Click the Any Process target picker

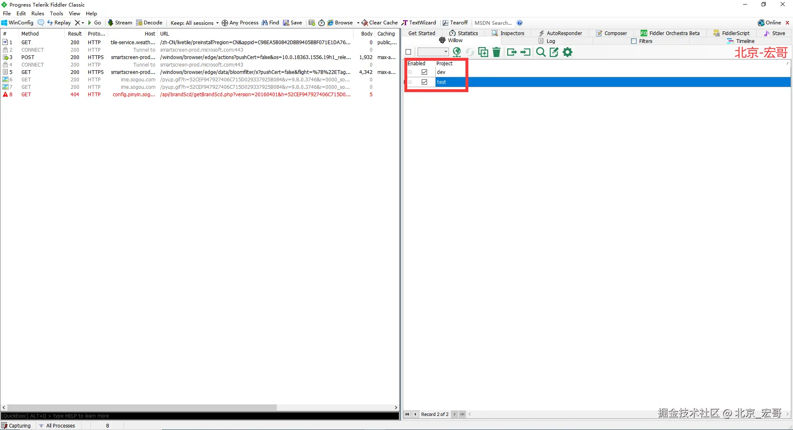[240, 23]
